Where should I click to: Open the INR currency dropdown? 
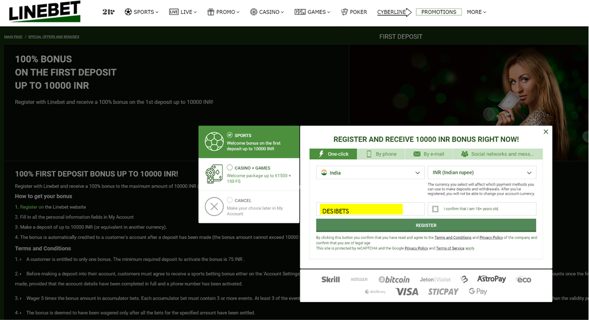coord(482,173)
